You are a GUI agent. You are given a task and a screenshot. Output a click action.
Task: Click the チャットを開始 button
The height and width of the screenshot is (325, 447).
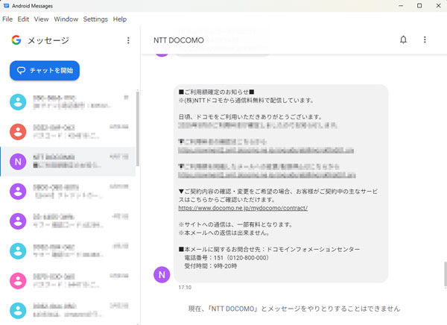(x=45, y=71)
